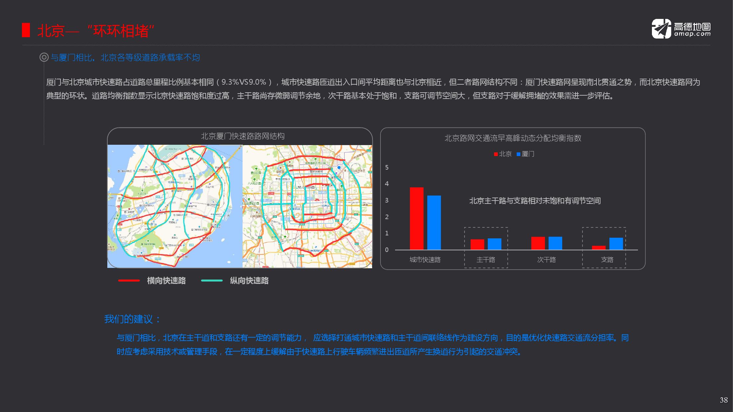This screenshot has width=733, height=412.
Task: Click the slide heading 北京—"环环相堵"
Action: click(96, 31)
